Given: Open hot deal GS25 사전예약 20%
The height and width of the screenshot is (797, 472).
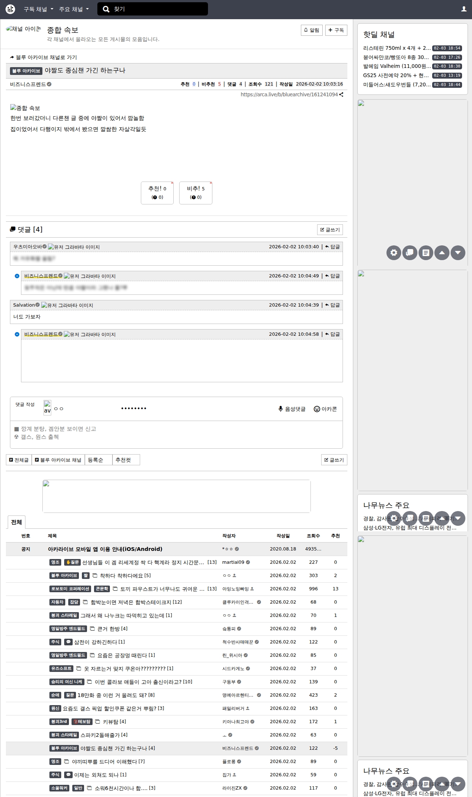Looking at the screenshot, I should [397, 75].
